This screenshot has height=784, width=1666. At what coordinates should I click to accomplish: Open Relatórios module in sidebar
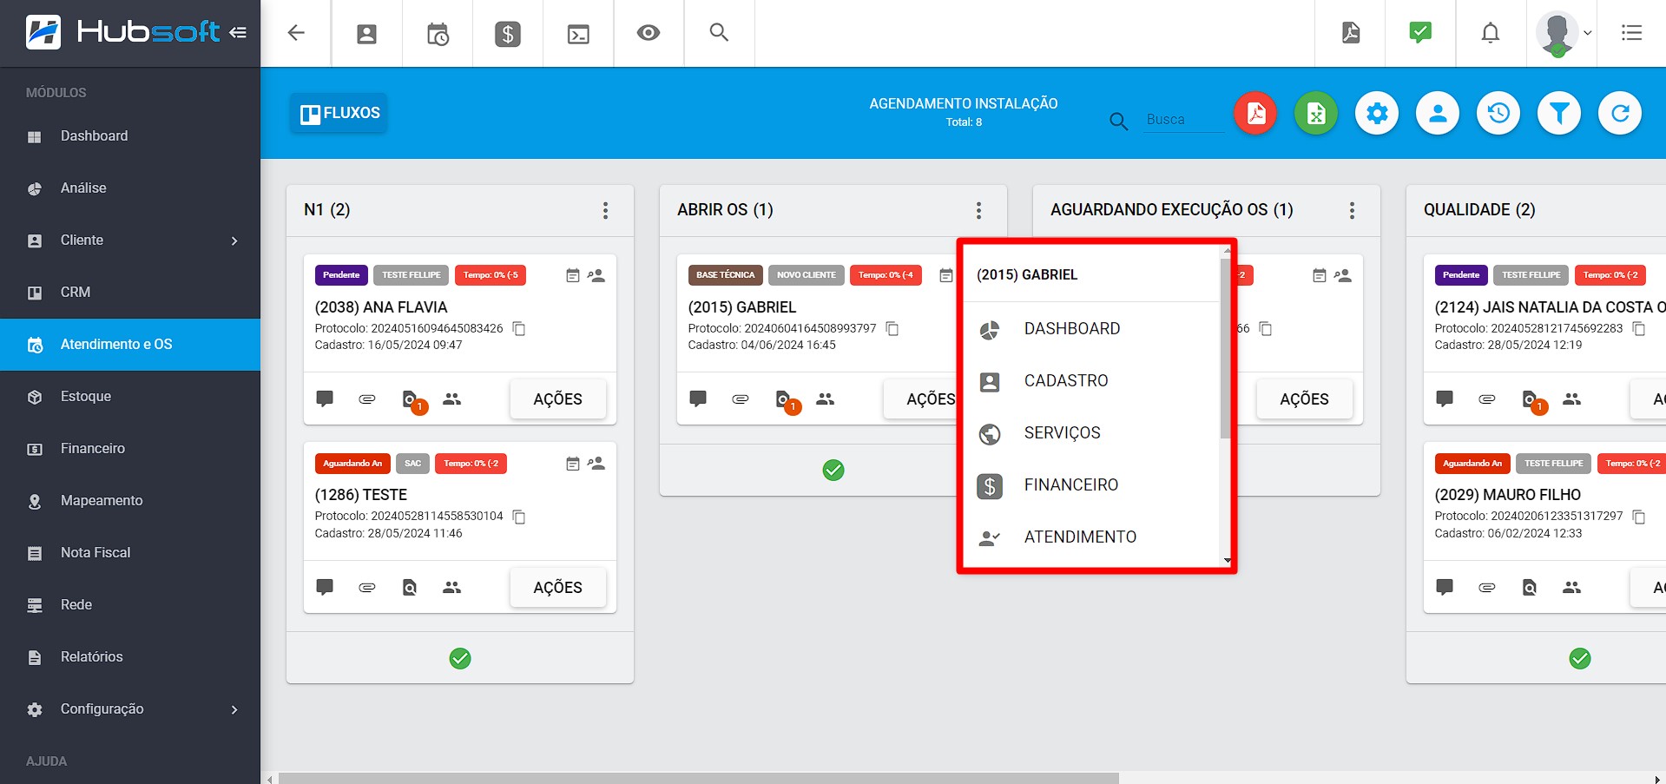(x=130, y=657)
